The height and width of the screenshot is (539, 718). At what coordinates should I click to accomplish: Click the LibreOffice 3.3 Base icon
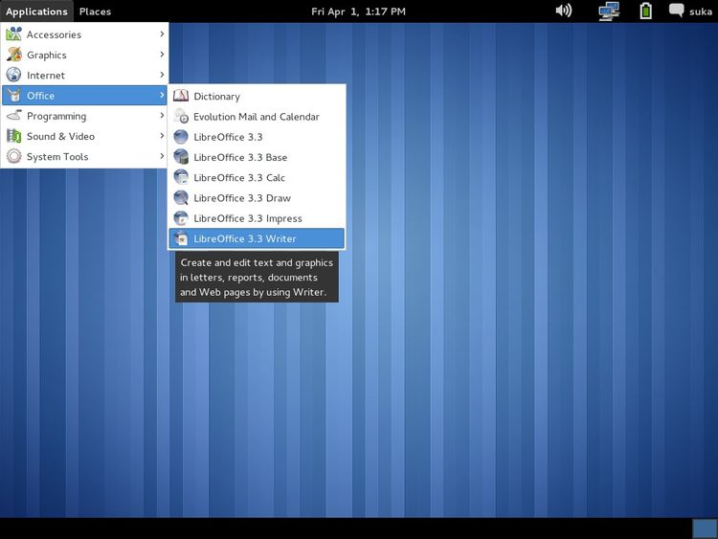(x=181, y=157)
